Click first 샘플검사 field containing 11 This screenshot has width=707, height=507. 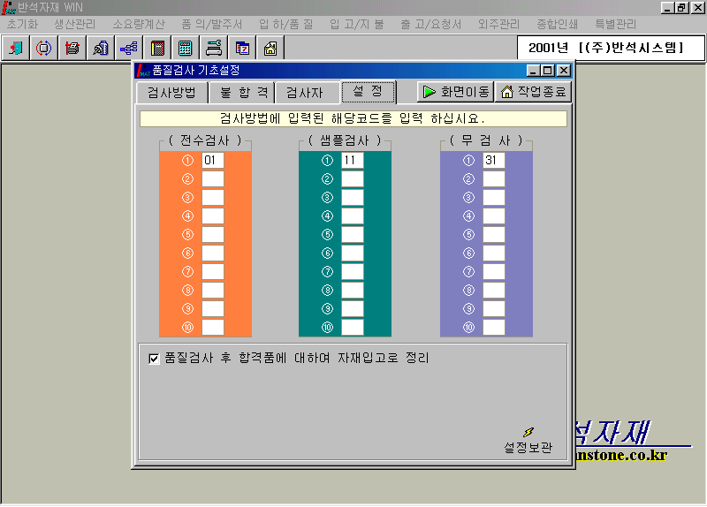(x=352, y=161)
